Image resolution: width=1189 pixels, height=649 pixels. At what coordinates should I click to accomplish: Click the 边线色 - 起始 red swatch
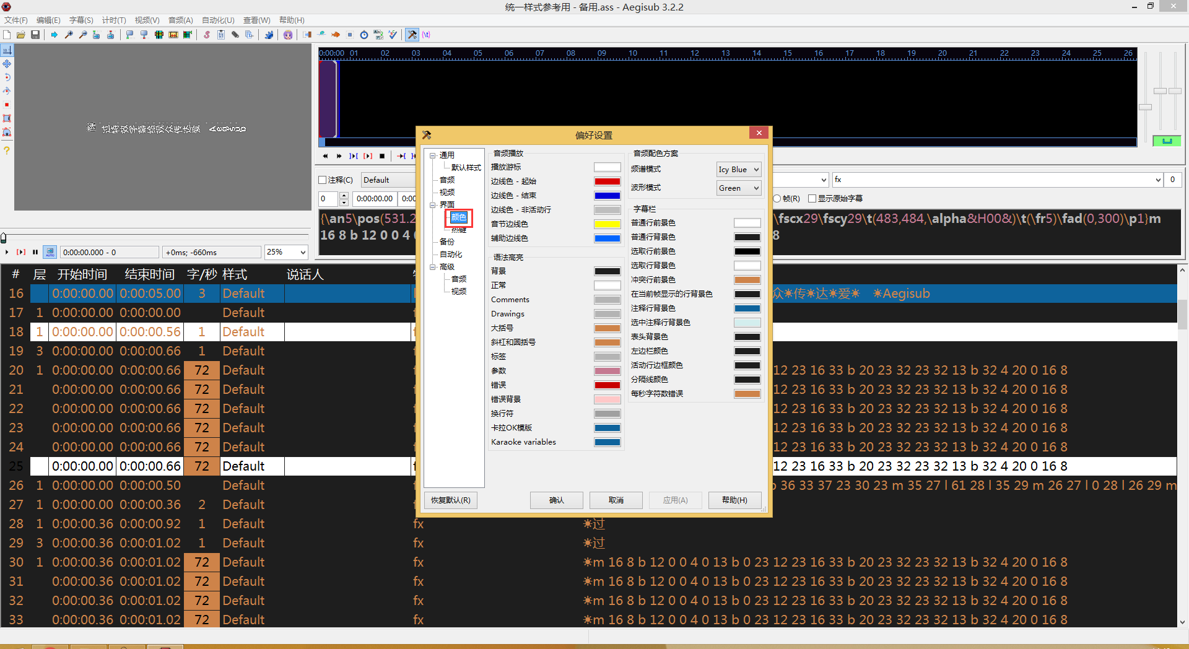point(608,181)
